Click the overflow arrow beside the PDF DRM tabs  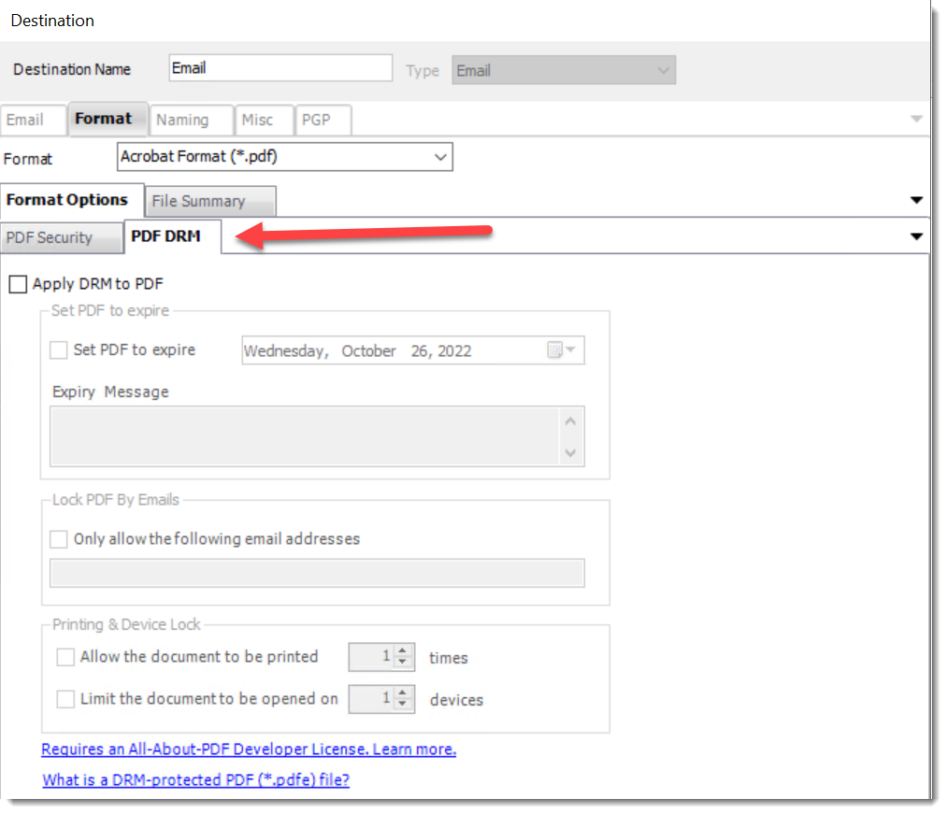tap(916, 237)
